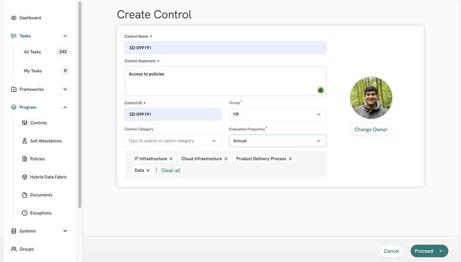Screen dimensions: 461x262
Task: Click the Proceed button
Action: click(x=429, y=251)
